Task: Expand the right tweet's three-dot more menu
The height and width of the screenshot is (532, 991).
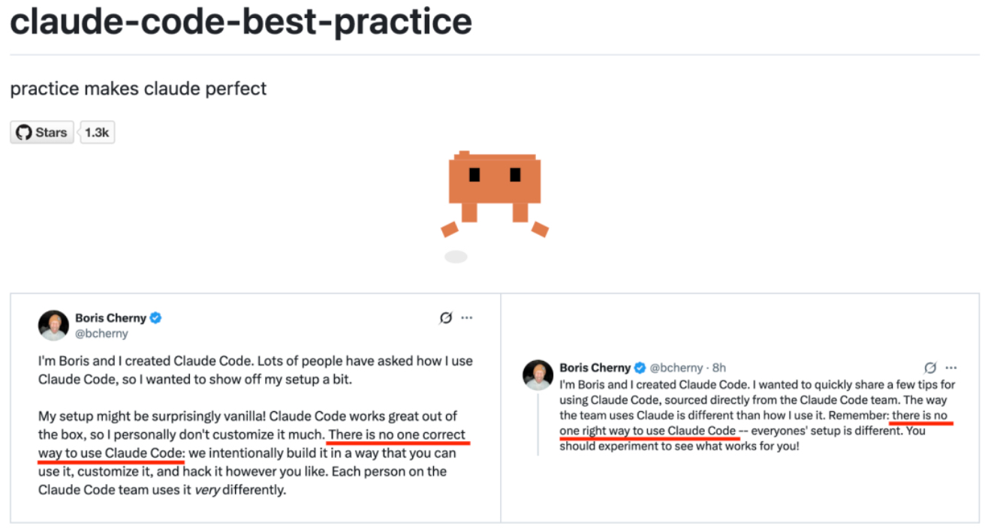Action: coord(951,368)
